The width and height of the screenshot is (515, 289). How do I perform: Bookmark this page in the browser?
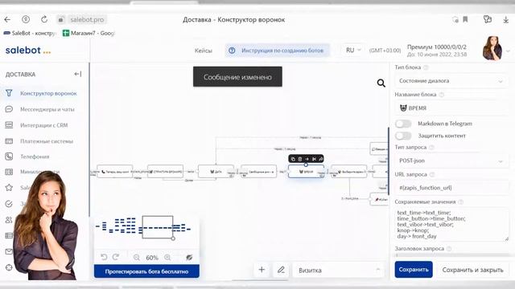click(x=465, y=19)
